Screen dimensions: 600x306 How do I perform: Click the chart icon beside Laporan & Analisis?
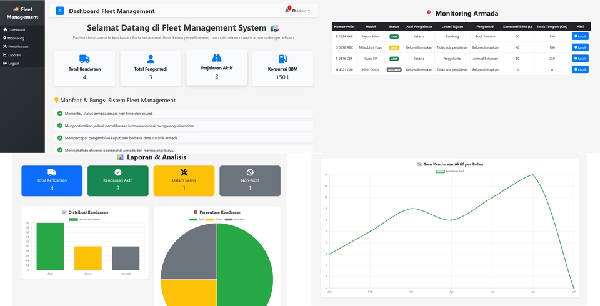121,157
